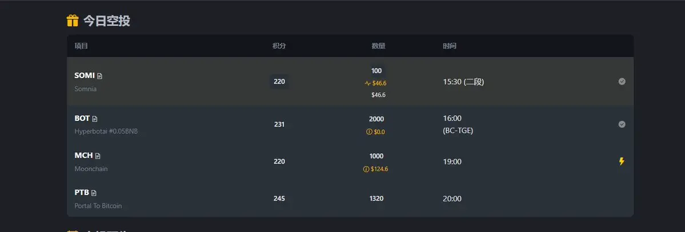Click the document icon beside BOT

[95, 119]
